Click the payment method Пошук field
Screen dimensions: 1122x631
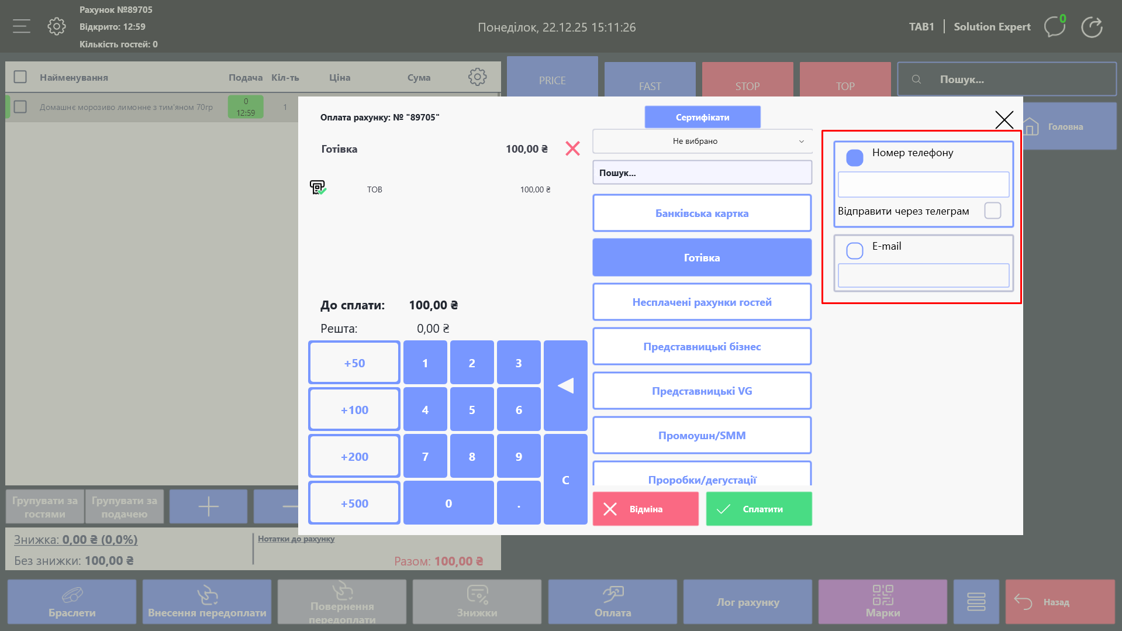tap(702, 173)
